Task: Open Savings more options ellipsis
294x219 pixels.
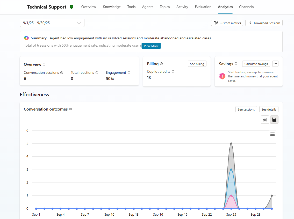Action: 275,64
